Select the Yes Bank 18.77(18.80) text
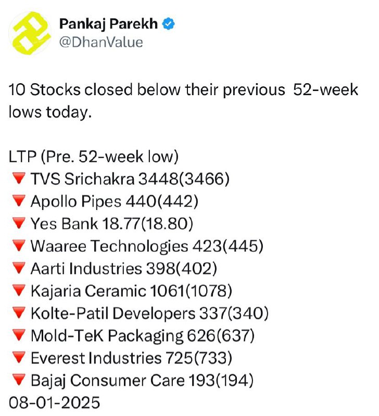379x416 pixels. [x=112, y=224]
